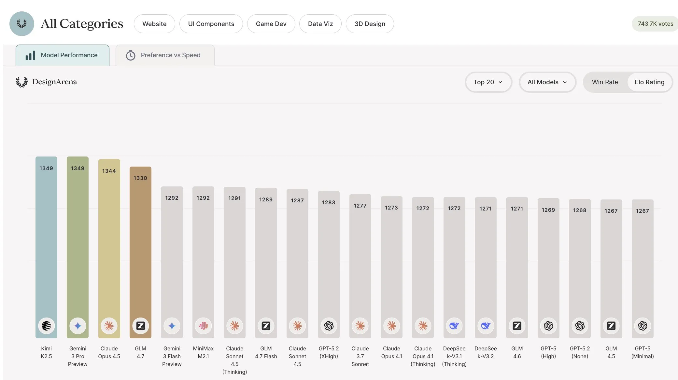The image size is (678, 380).
Task: Open the Website category filter
Action: click(154, 23)
